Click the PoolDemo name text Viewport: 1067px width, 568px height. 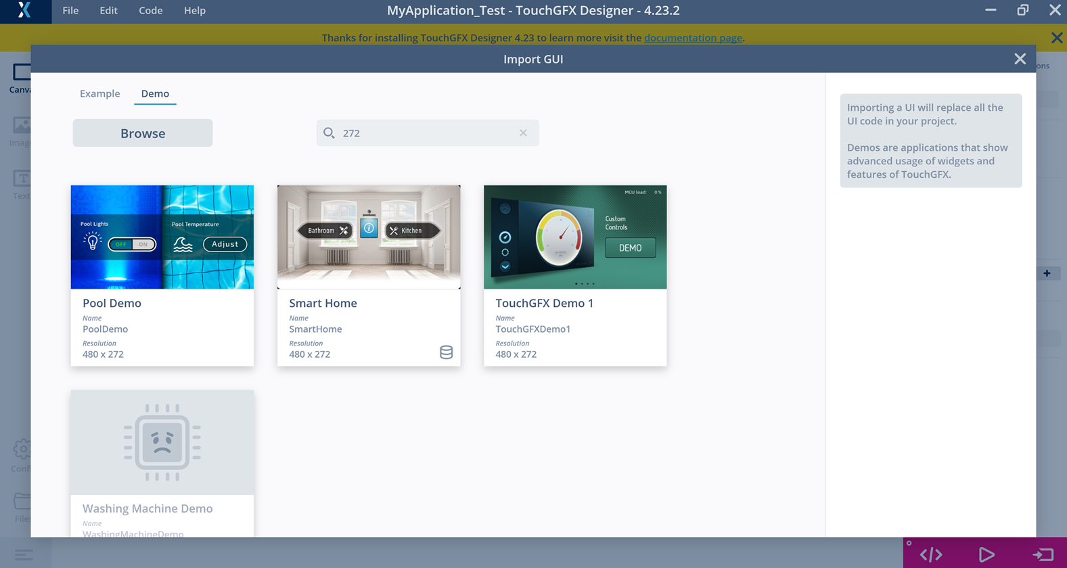[x=105, y=329]
